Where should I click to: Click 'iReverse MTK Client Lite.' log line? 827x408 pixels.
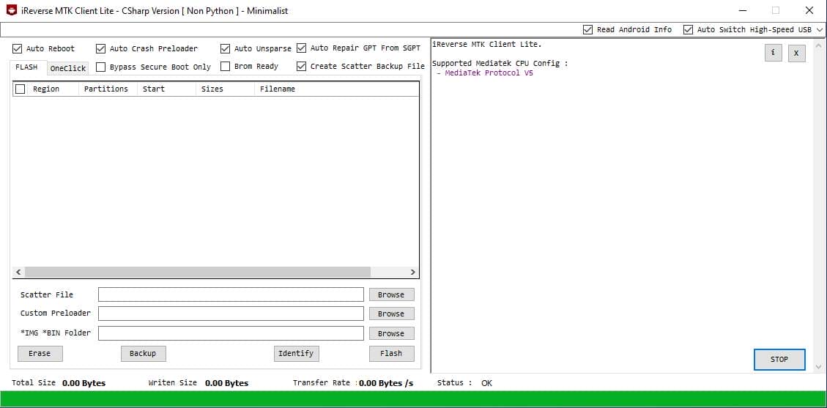pyautogui.click(x=487, y=44)
